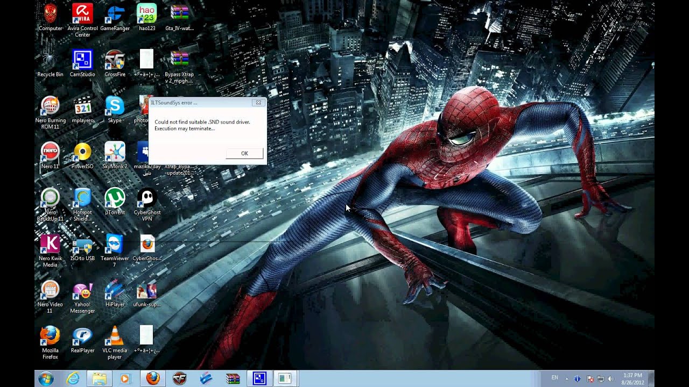
Task: Open the network tray icon
Action: coord(601,379)
